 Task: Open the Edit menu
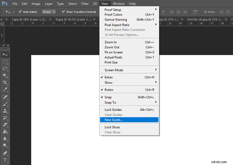point(25,4)
